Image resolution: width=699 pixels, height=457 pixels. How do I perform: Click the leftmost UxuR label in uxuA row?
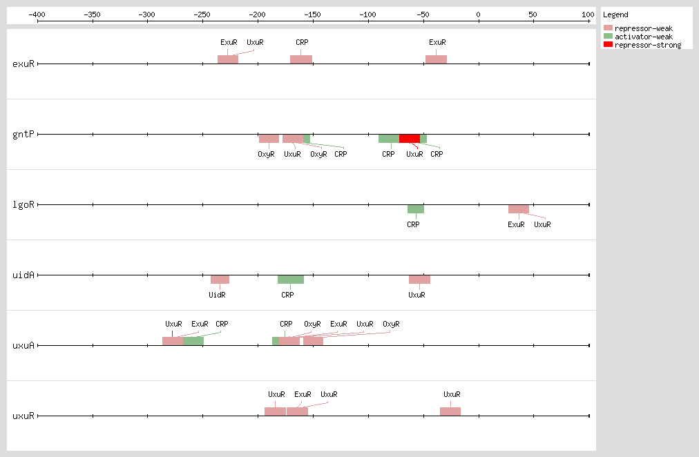point(173,324)
